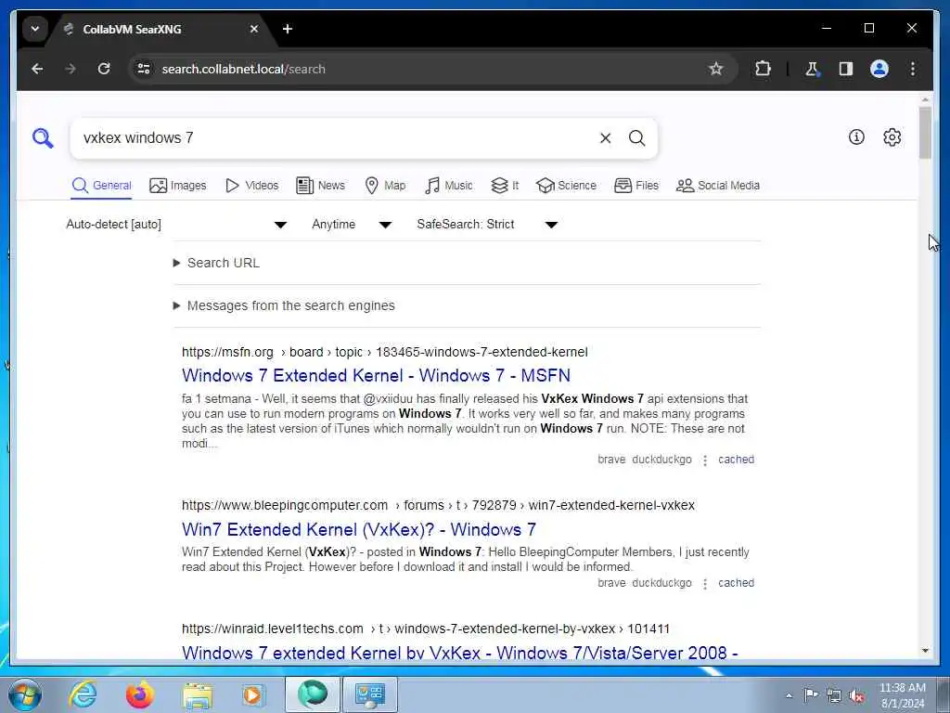Viewport: 950px width, 713px height.
Task: Open Action Center flag icon
Action: coord(811,694)
